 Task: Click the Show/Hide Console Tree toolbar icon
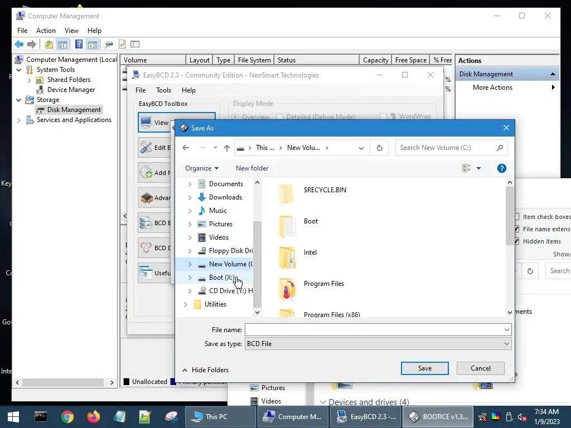click(x=62, y=45)
